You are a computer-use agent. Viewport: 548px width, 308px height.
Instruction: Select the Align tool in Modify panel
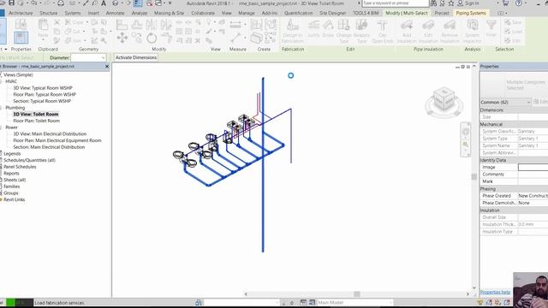point(122,25)
